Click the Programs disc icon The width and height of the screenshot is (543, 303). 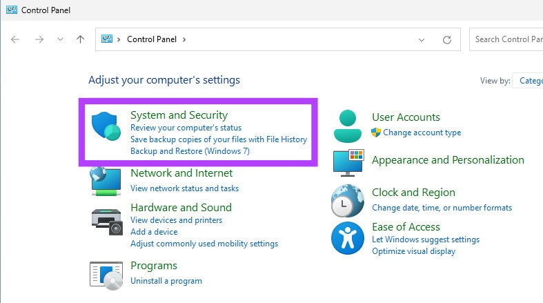click(x=106, y=275)
